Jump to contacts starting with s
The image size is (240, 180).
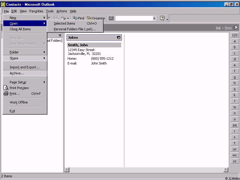pos(235,137)
